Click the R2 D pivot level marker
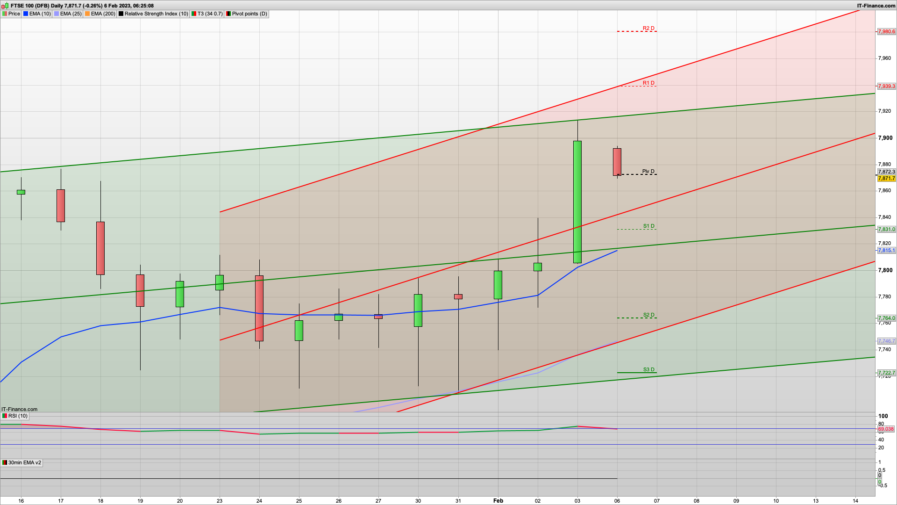The image size is (897, 505). click(648, 29)
